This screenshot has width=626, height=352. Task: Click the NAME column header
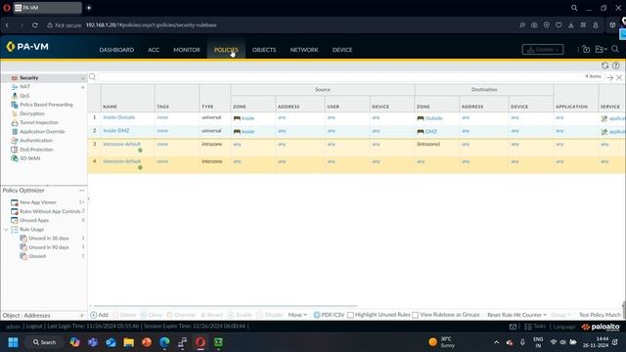(110, 107)
